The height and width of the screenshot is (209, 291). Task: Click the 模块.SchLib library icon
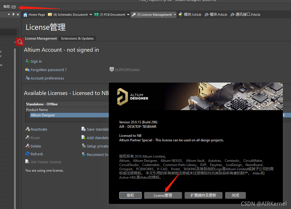coord(180,15)
